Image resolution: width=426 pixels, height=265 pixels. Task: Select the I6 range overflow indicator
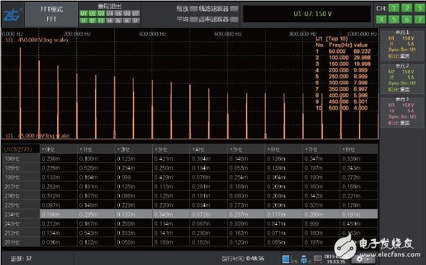click(127, 20)
